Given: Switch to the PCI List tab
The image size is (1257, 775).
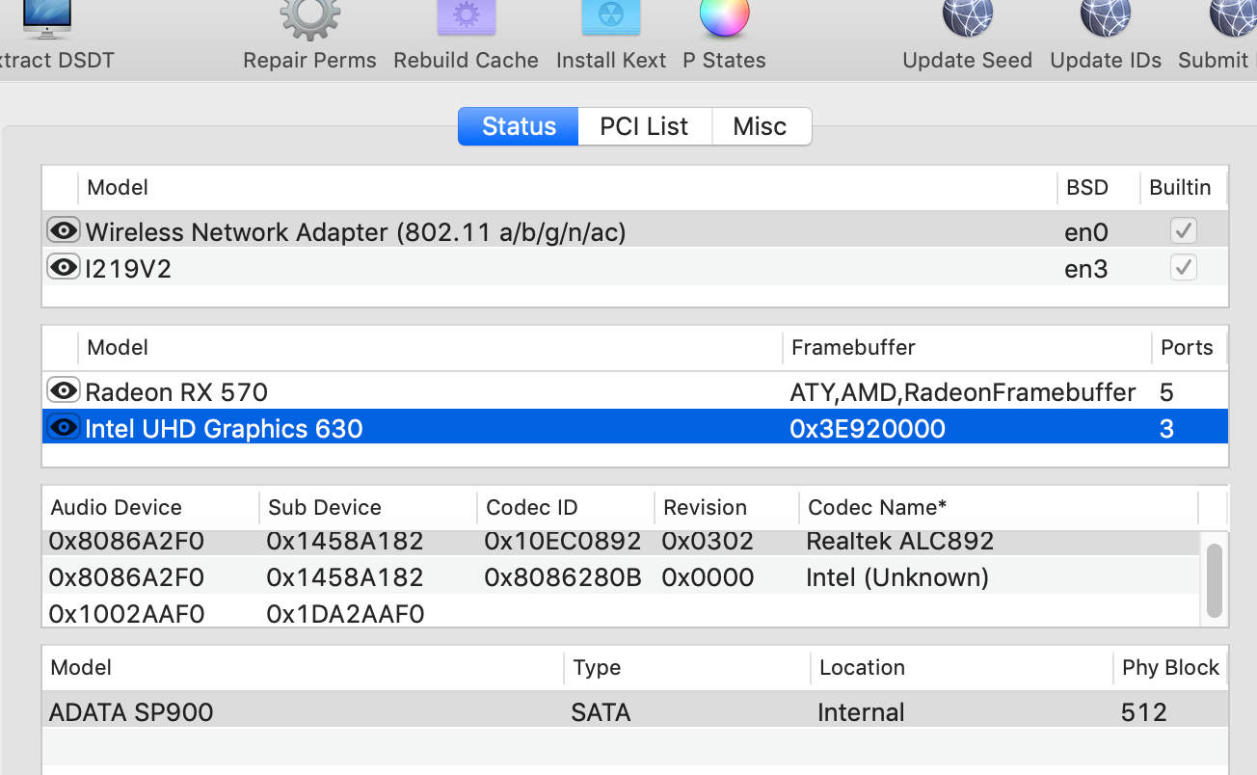Looking at the screenshot, I should tap(644, 126).
